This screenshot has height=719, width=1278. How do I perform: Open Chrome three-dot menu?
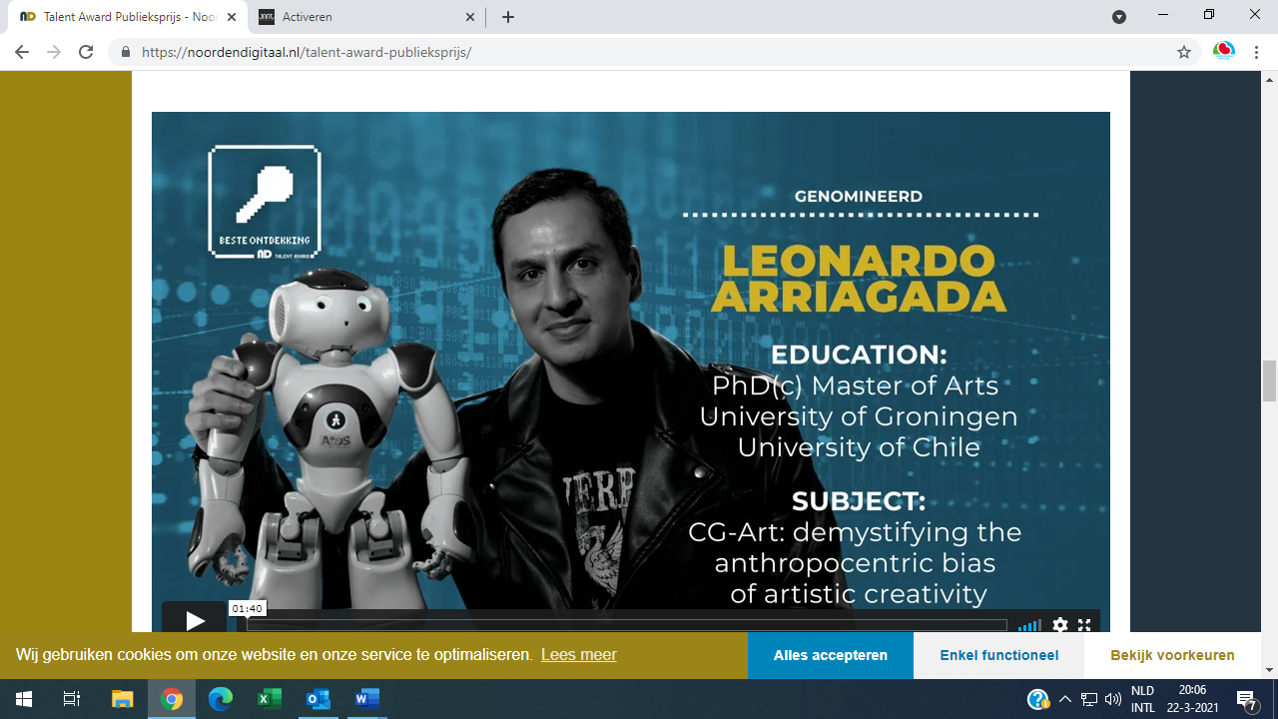tap(1256, 52)
